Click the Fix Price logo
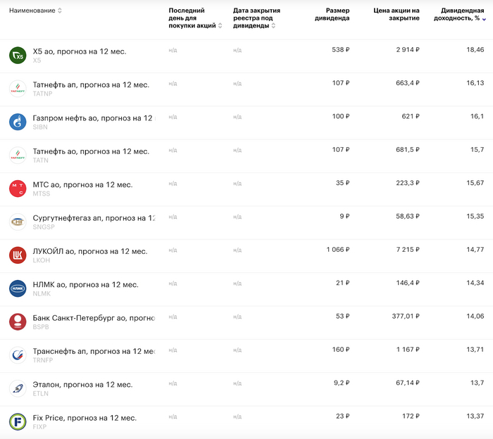The width and height of the screenshot is (493, 439). (18, 422)
